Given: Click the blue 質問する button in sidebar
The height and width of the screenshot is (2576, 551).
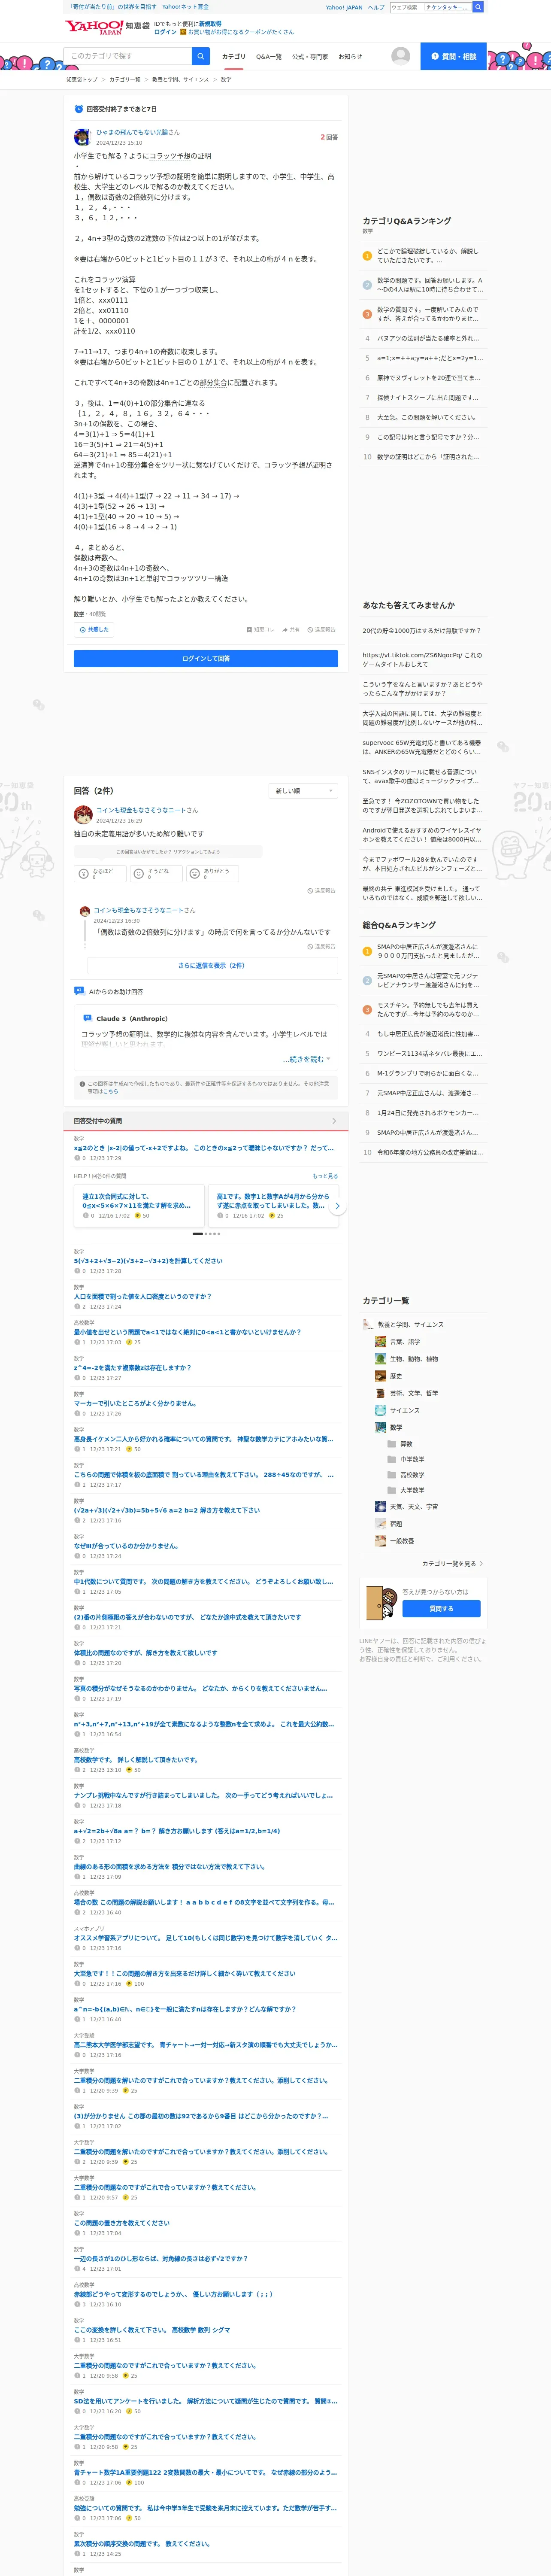Looking at the screenshot, I should click(441, 1609).
